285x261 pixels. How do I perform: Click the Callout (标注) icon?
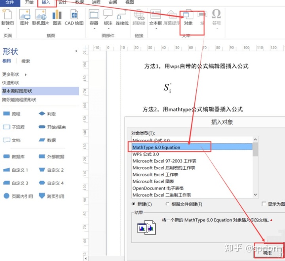(108, 15)
